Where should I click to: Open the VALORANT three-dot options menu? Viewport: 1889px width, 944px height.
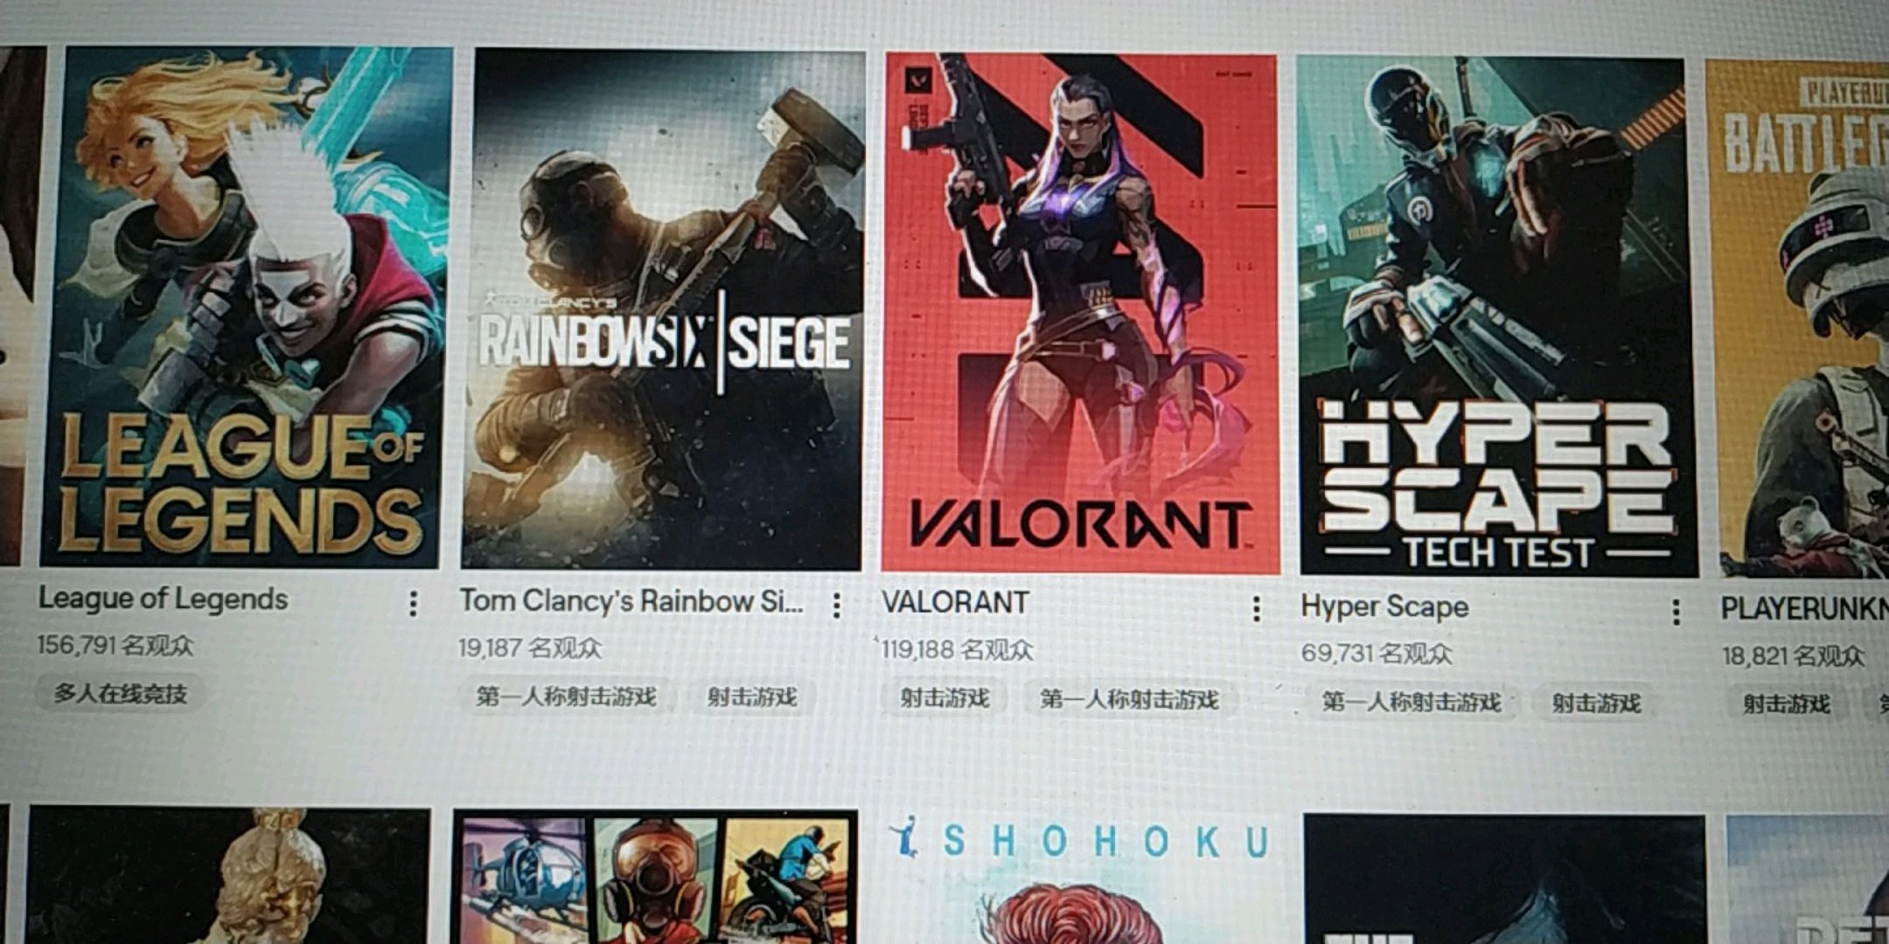[1256, 608]
